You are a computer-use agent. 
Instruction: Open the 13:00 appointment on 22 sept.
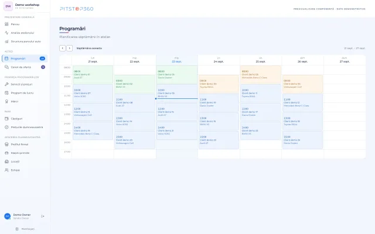[135, 122]
